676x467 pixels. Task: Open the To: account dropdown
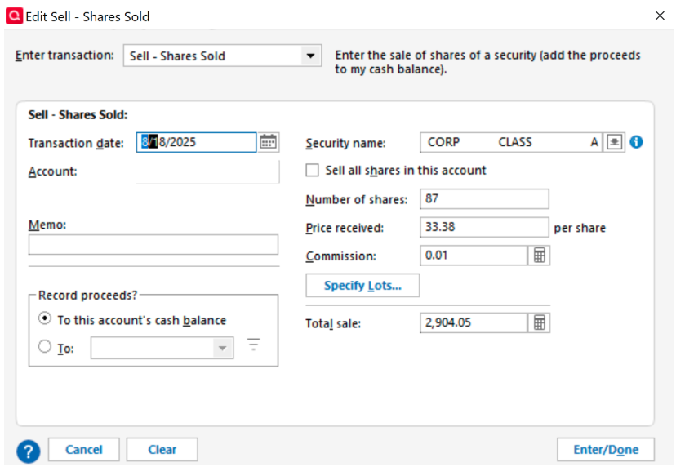[221, 349]
